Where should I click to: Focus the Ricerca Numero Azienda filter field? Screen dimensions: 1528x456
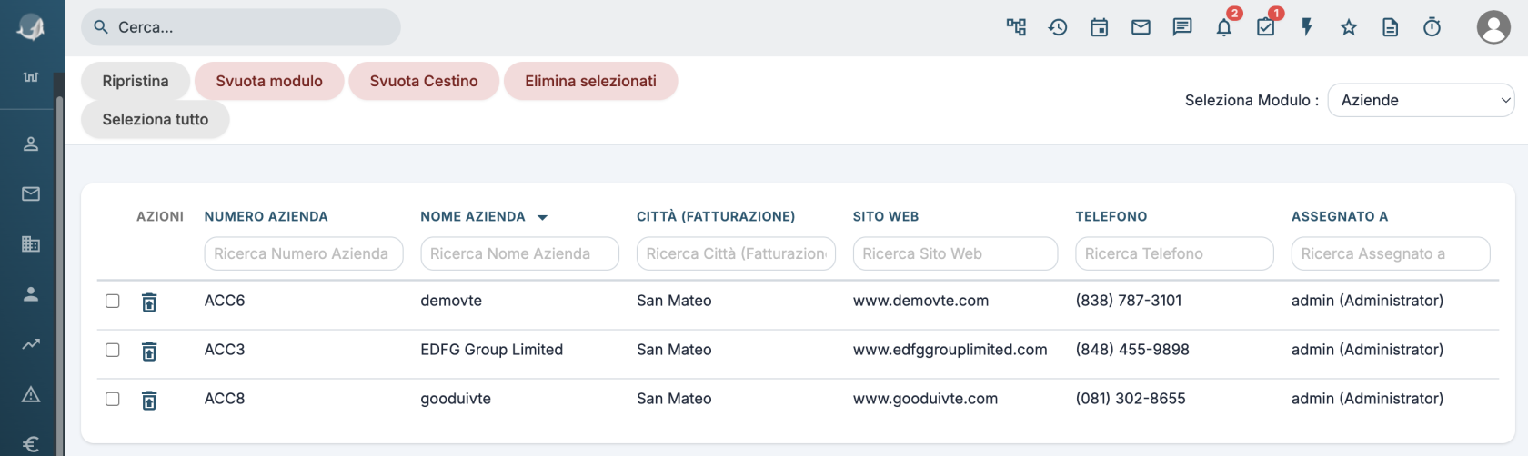[303, 253]
